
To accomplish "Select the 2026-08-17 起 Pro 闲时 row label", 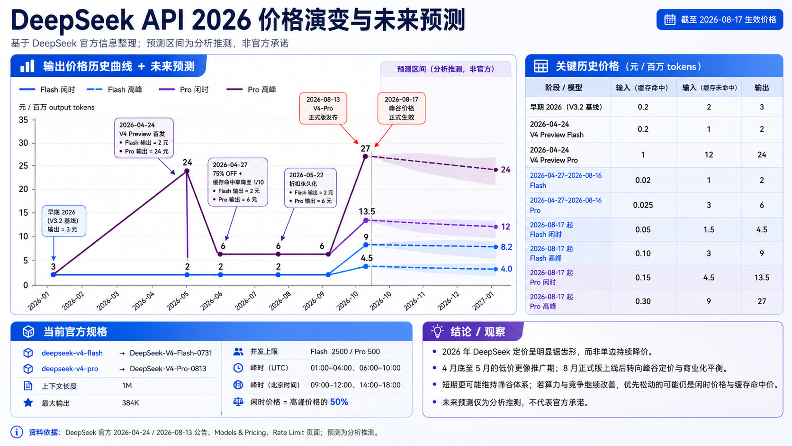I will pyautogui.click(x=551, y=277).
